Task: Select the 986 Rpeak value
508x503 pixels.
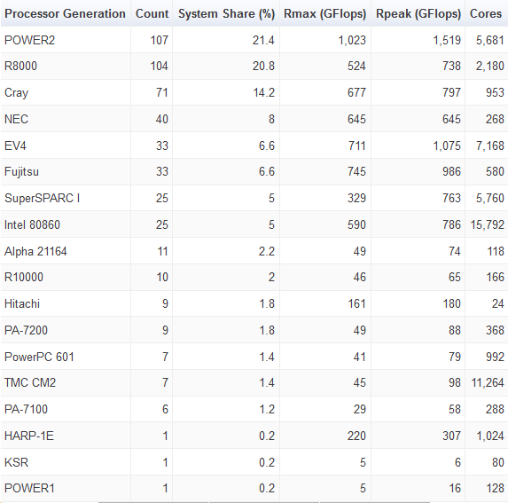Action: [451, 172]
